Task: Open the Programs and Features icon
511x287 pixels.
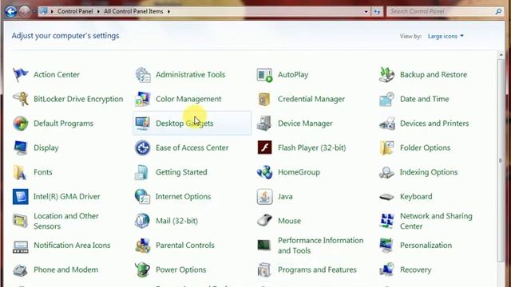Action: 264,269
